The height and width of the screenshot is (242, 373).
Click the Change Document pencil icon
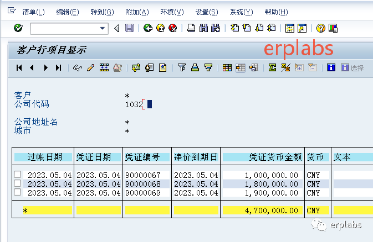coord(91,68)
